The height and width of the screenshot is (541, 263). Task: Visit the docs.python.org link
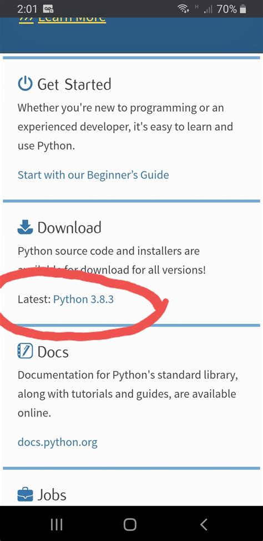[57, 442]
